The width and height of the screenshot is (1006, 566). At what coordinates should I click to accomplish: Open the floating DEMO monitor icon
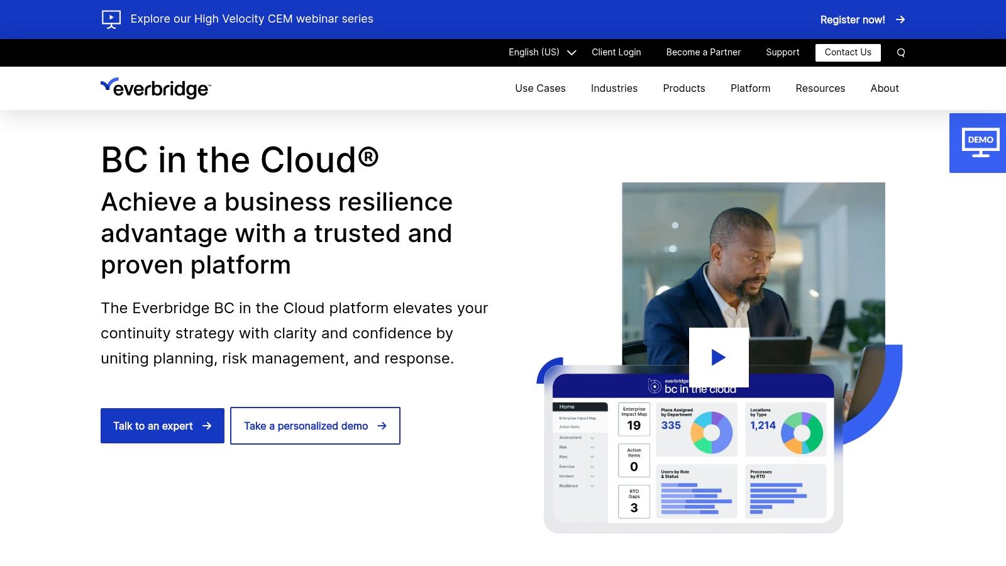pyautogui.click(x=980, y=143)
